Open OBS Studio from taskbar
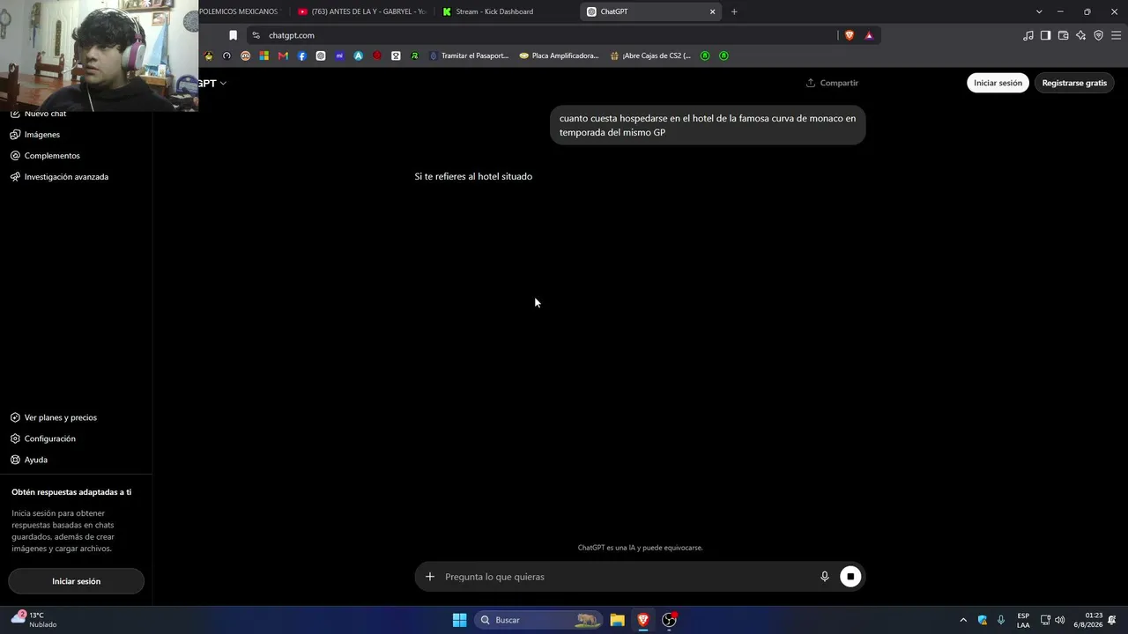The width and height of the screenshot is (1128, 634). pos(670,620)
